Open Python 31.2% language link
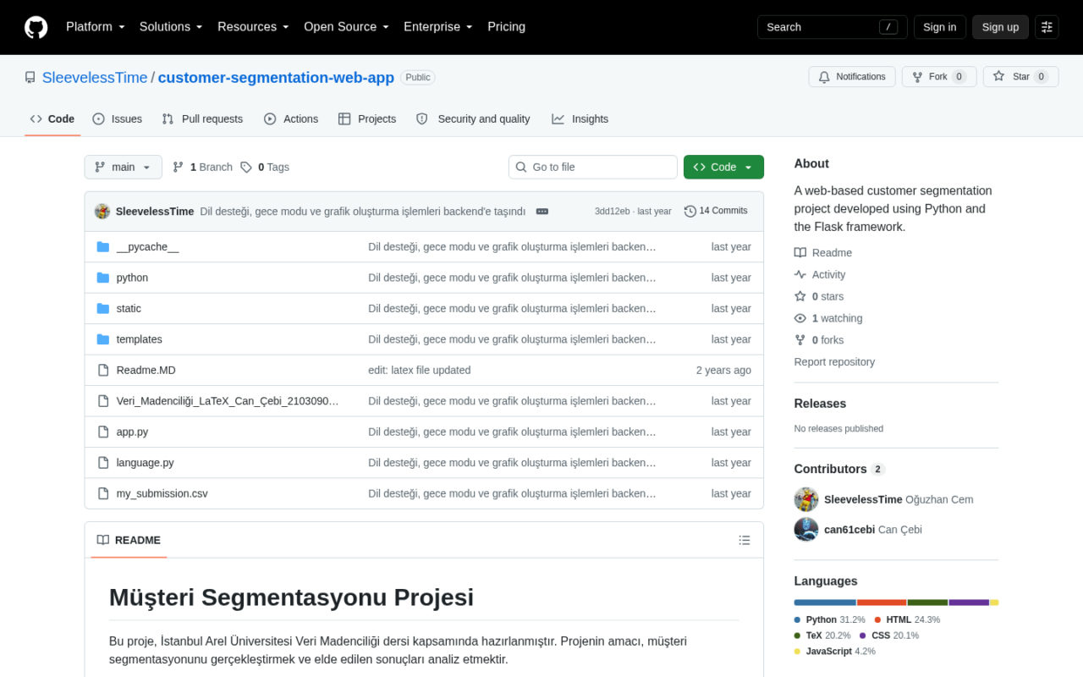1083x677 pixels. 829,620
